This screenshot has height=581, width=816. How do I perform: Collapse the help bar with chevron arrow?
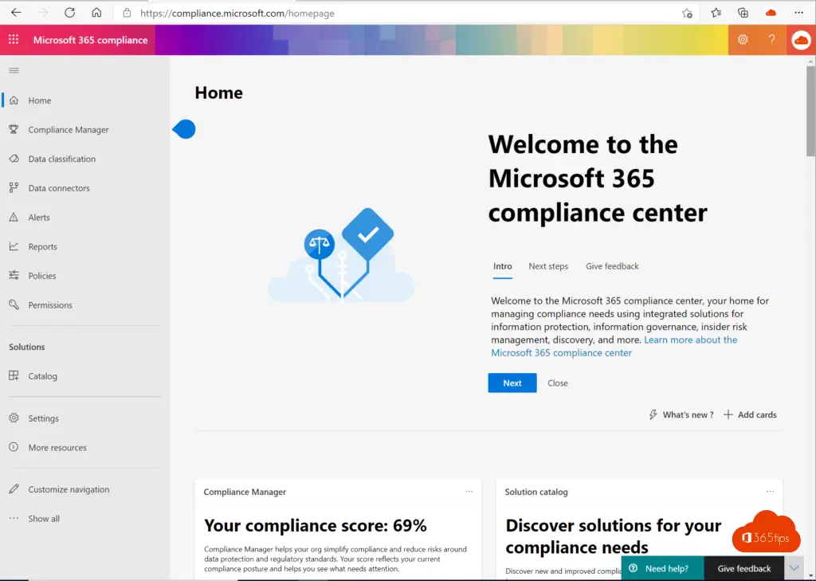(794, 568)
